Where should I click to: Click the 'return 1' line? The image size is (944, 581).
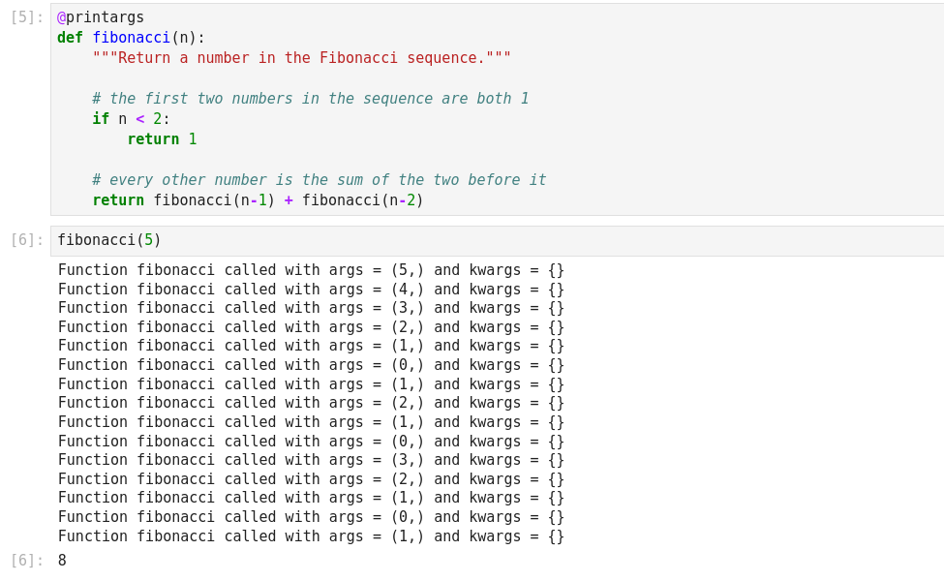click(162, 139)
